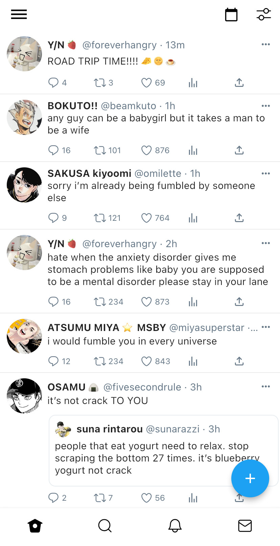Open the Messages envelope tab
This screenshot has width=280, height=546.
point(245,526)
